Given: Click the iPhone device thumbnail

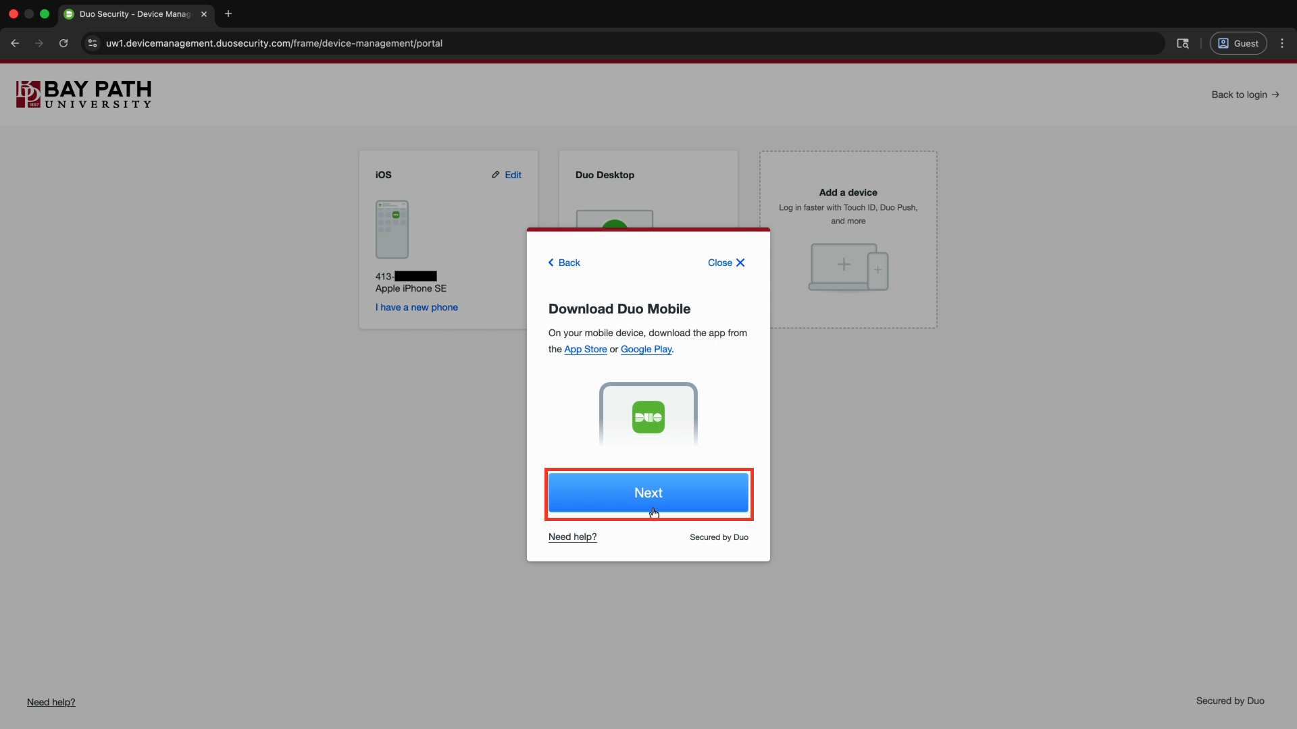Looking at the screenshot, I should click(392, 230).
